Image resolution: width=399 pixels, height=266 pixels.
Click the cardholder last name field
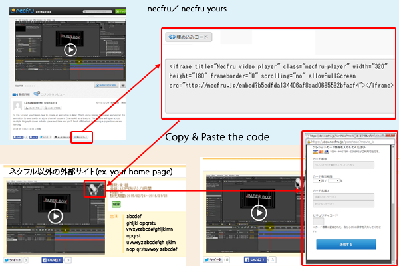(344, 197)
